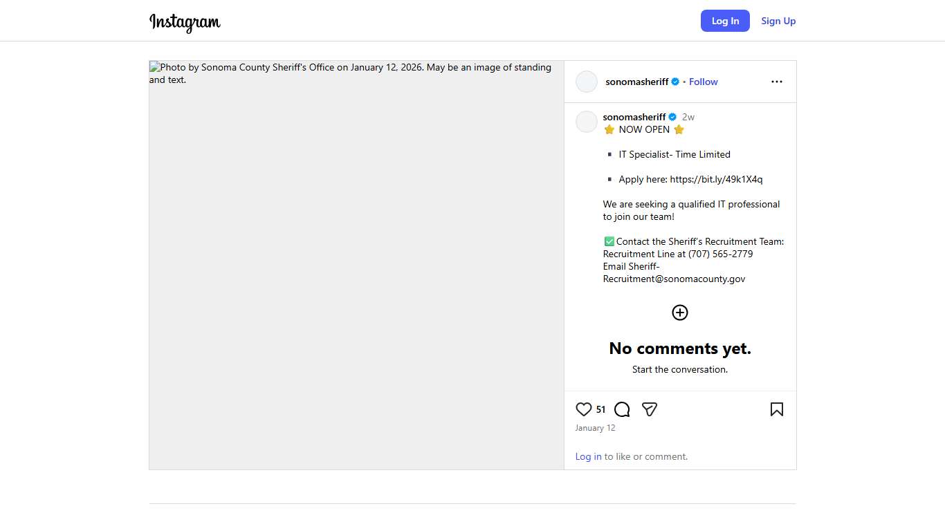This screenshot has height=531, width=945.
Task: Select the sonomasheriff username above the caption
Action: coord(634,117)
